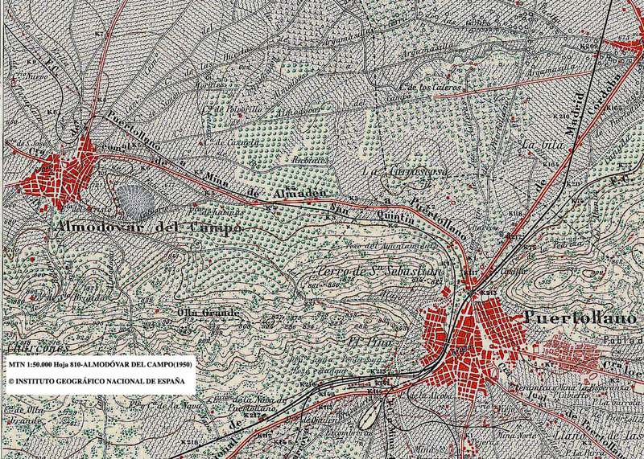Click the 'K209' kilometre marker
Viewport: 644px width, 459px height.
click(589, 46)
